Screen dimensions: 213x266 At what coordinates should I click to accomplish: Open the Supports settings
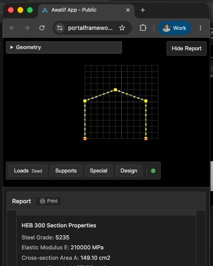(x=66, y=171)
